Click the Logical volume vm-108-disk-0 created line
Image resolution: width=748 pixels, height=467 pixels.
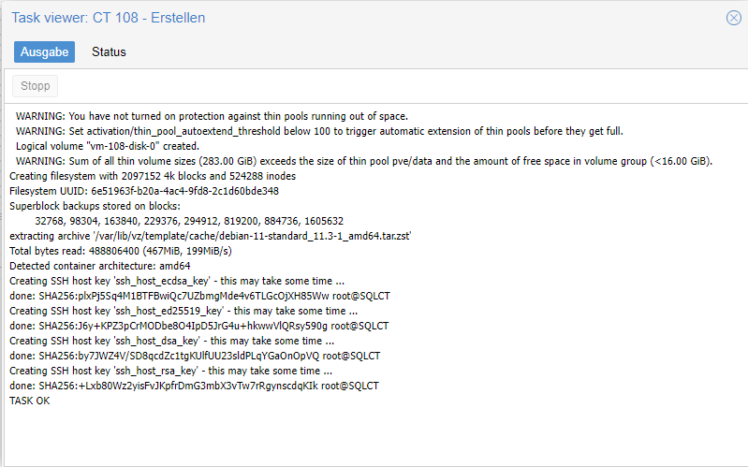pyautogui.click(x=108, y=146)
